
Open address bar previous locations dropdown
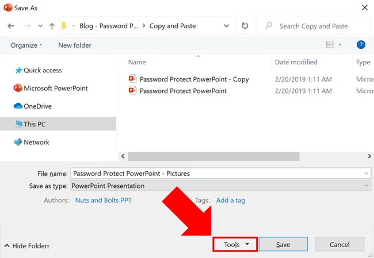tap(226, 26)
